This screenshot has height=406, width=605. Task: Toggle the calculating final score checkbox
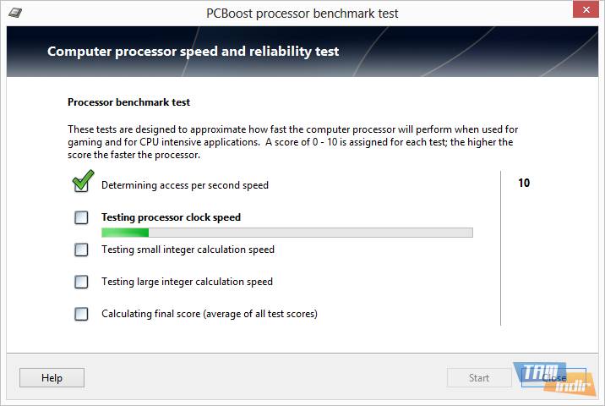click(81, 314)
